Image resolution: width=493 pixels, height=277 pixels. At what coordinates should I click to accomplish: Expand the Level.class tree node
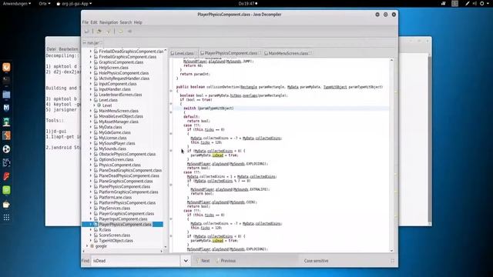click(91, 100)
